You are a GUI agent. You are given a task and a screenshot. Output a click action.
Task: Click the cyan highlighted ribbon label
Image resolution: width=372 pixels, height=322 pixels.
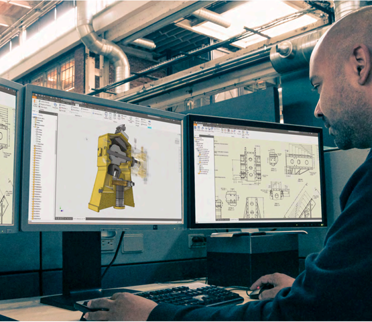(149, 127)
